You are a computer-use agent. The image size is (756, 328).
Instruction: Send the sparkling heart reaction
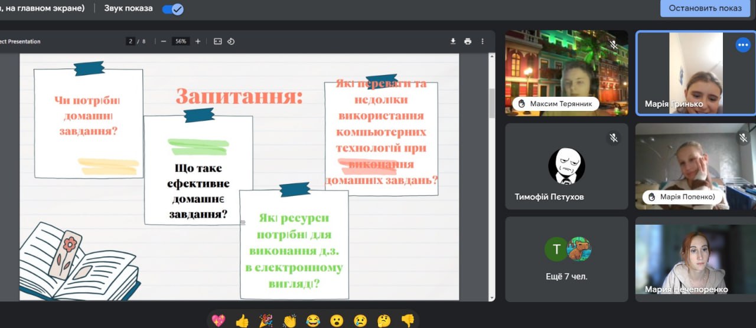[219, 320]
